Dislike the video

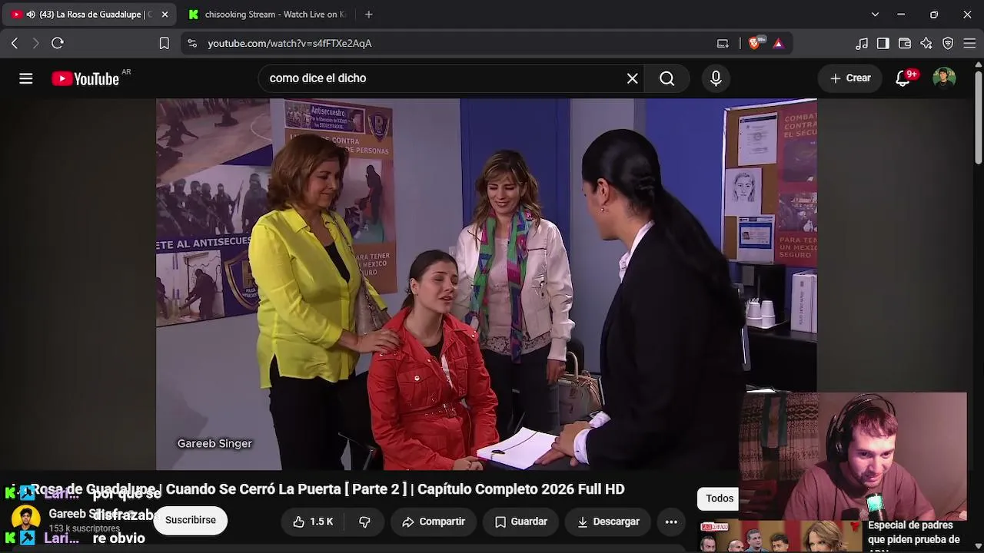(x=364, y=522)
